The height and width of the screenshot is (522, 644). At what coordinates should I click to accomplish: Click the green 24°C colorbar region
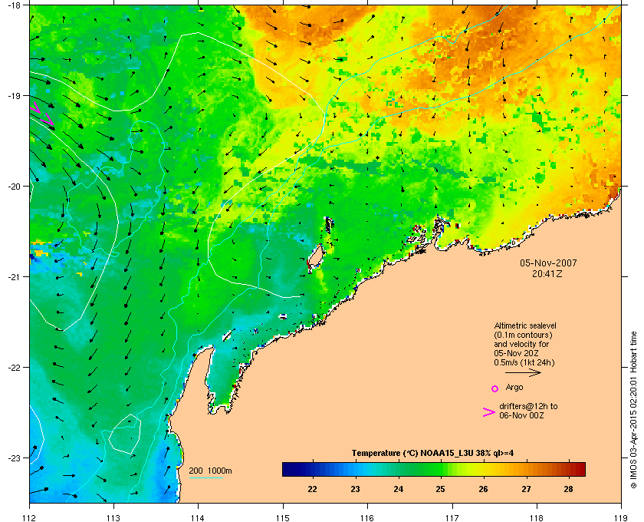point(399,469)
